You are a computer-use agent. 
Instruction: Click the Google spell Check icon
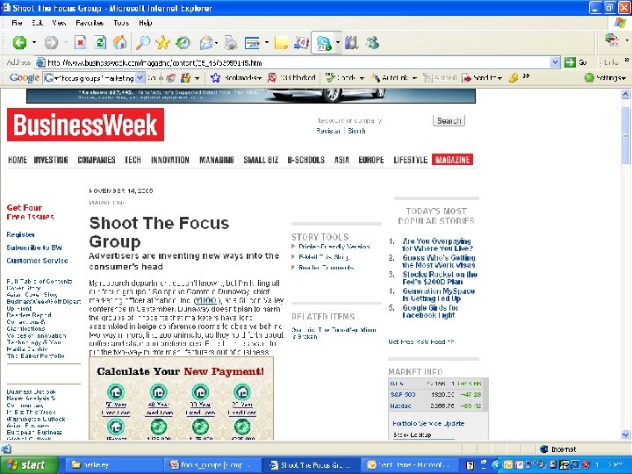tap(331, 77)
